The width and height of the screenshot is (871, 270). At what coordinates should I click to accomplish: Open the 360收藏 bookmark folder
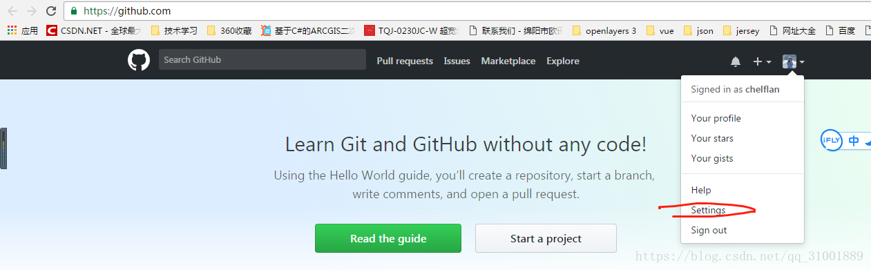(x=230, y=30)
